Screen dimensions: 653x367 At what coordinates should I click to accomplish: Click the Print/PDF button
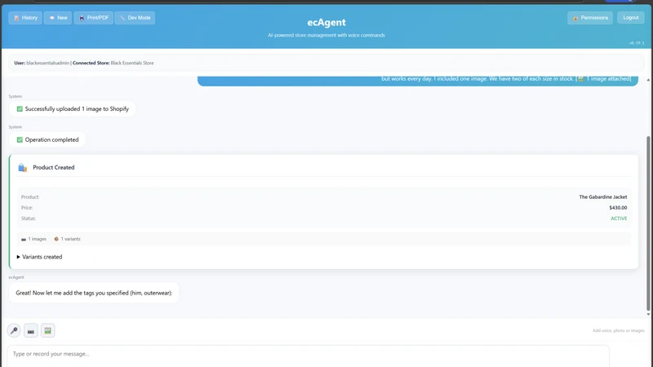click(94, 18)
